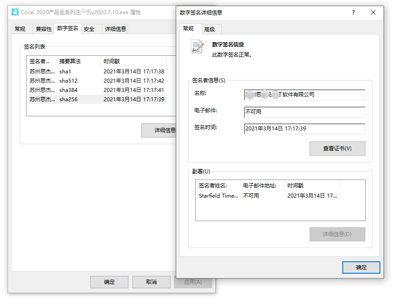Viewport: 399px width, 298px height.
Task: Click the 时间戳 column header in the signature list
Action: 134,61
